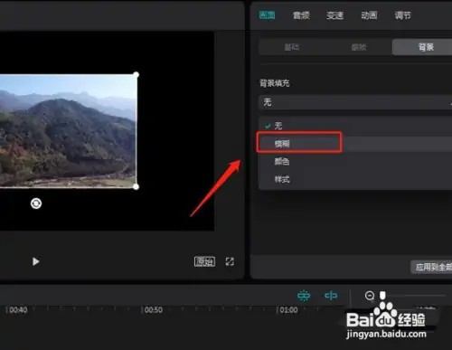Switch to the 画面 tab
Screen dimensions: 452x350
point(267,15)
